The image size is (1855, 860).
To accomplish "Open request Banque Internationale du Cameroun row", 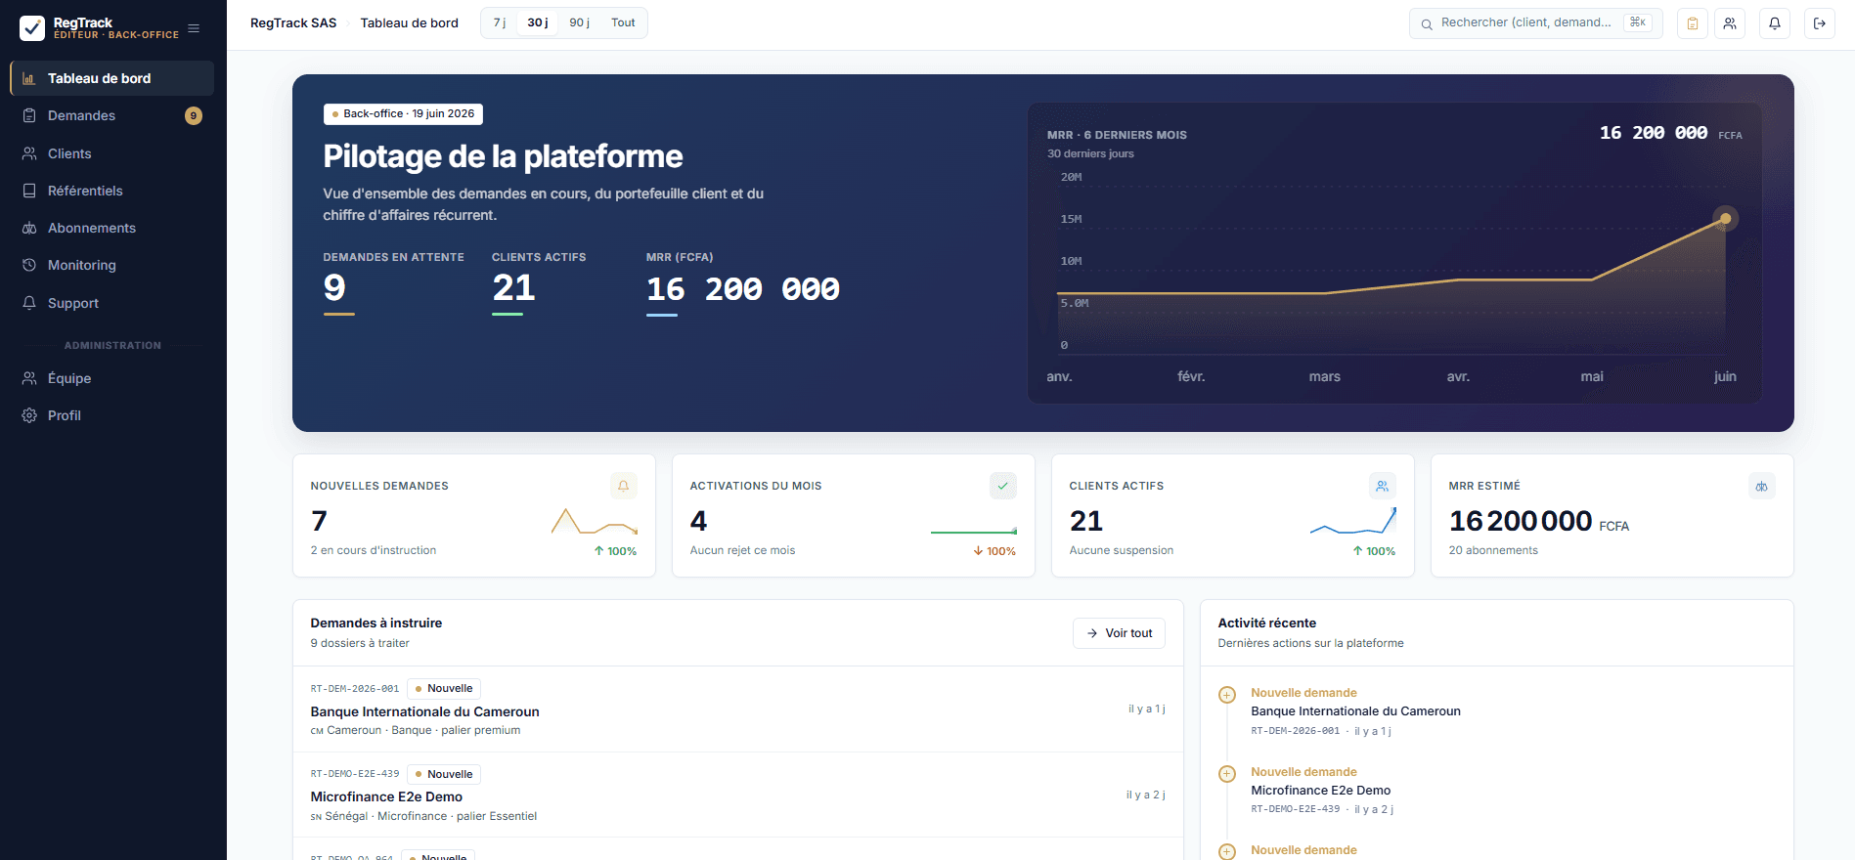I will 738,709.
